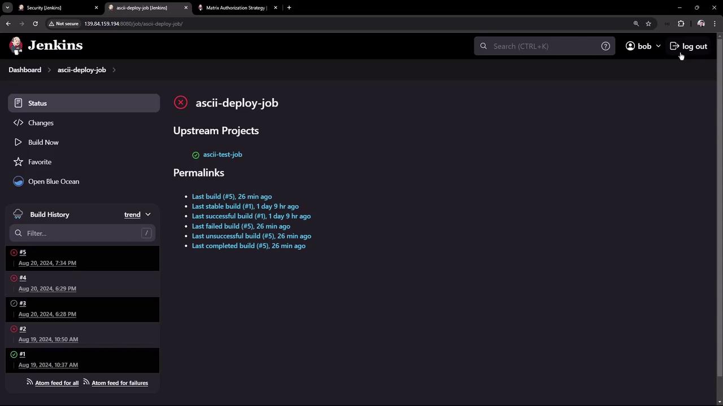
Task: Open Status in the sidebar
Action: 84,103
